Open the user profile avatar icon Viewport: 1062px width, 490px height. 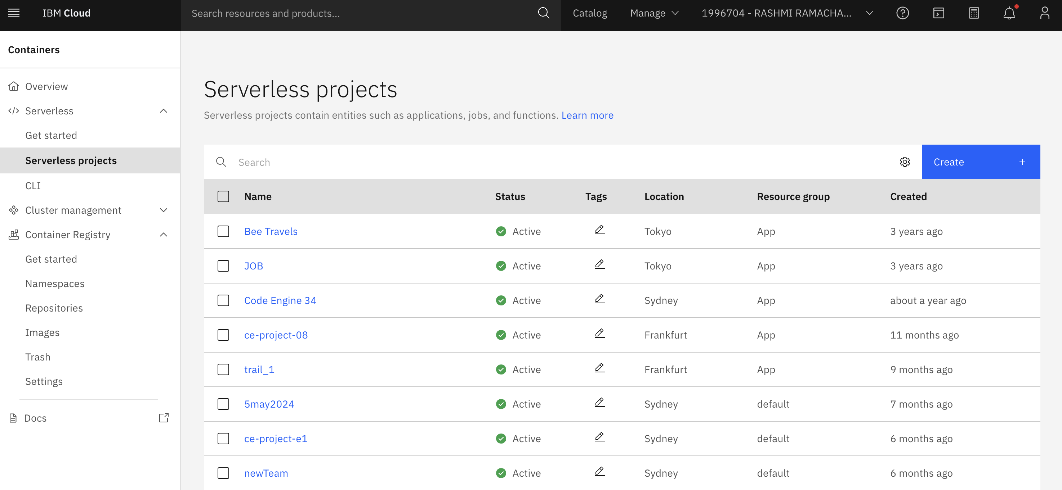[1044, 13]
